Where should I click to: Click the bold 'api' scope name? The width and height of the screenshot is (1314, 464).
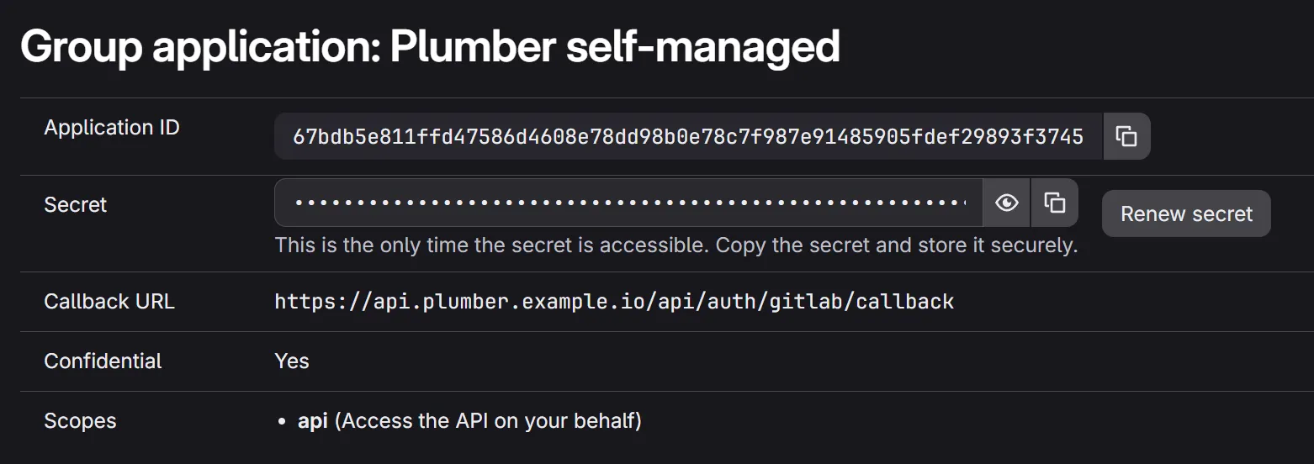tap(312, 421)
